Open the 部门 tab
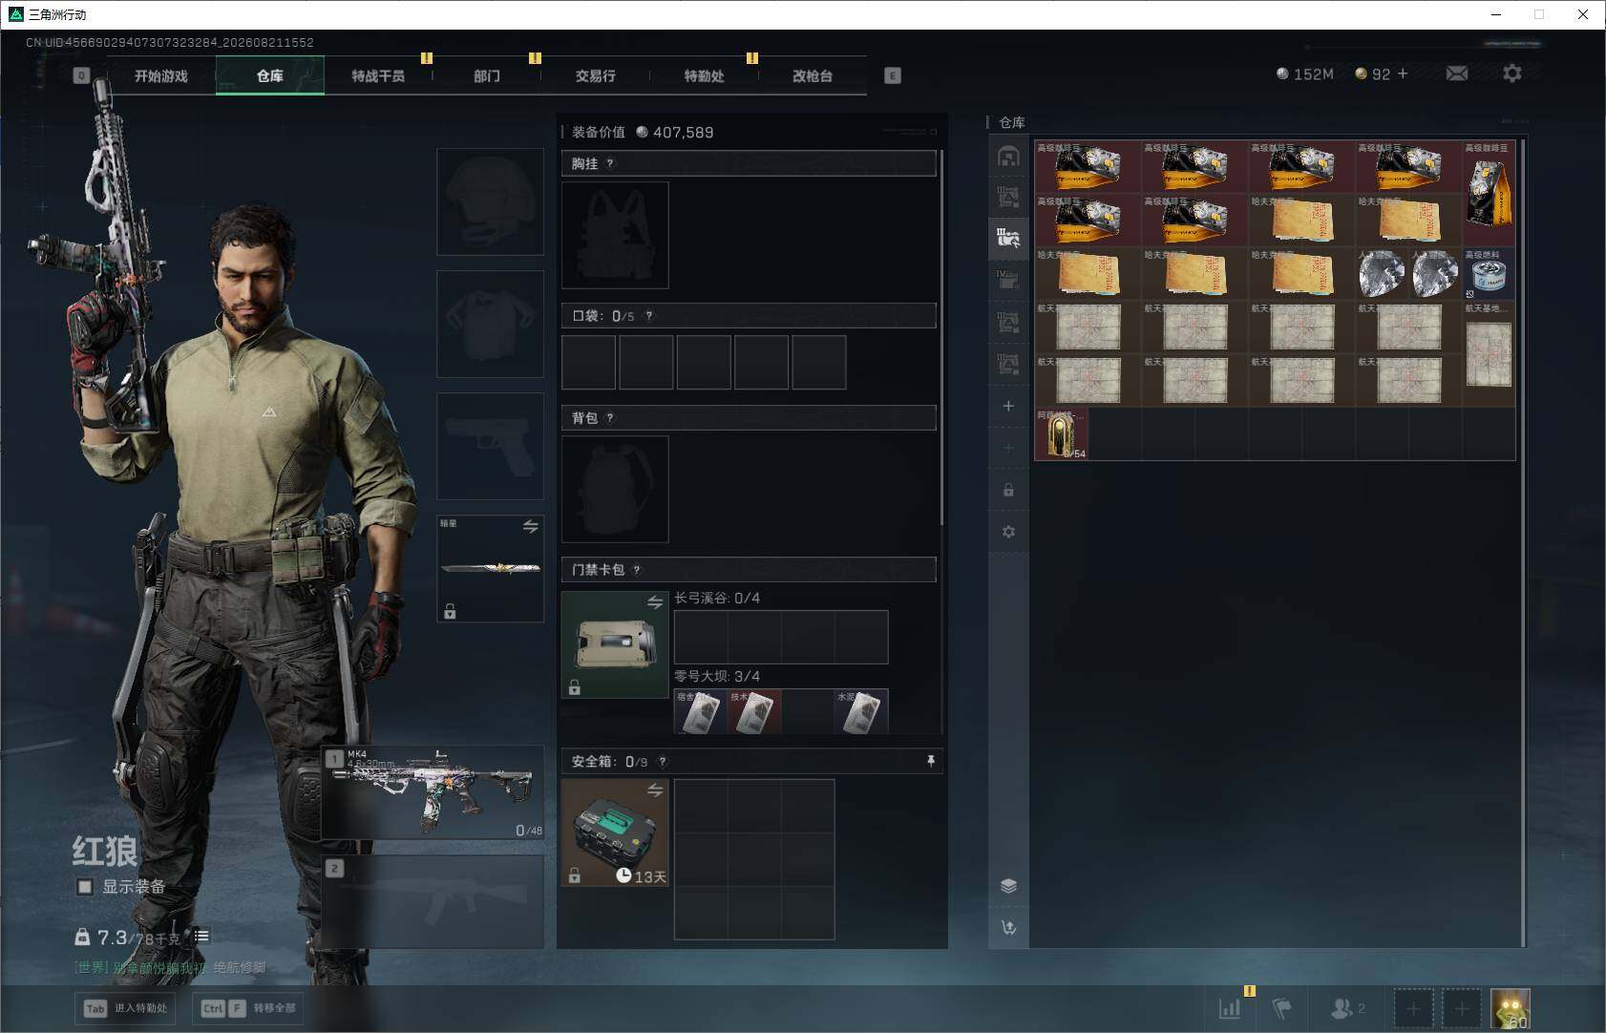This screenshot has width=1606, height=1033. pos(487,75)
